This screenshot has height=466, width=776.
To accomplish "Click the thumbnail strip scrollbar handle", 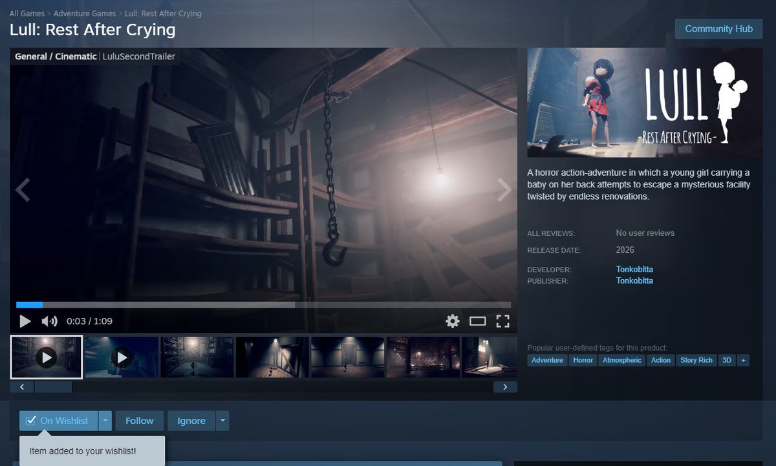I will click(x=53, y=387).
